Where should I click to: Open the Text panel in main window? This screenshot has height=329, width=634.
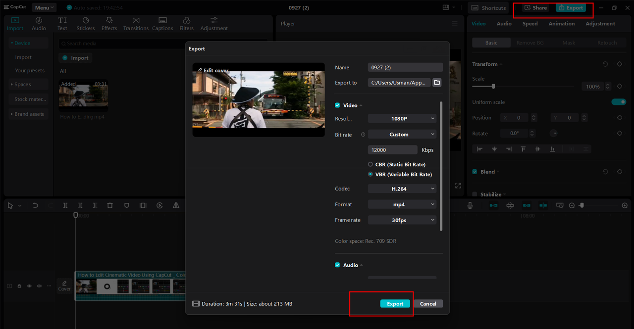[x=62, y=24]
